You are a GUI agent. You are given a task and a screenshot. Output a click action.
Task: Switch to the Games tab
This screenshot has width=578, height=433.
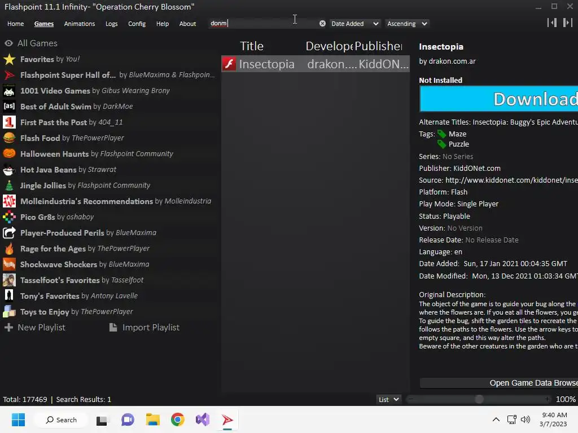click(44, 24)
